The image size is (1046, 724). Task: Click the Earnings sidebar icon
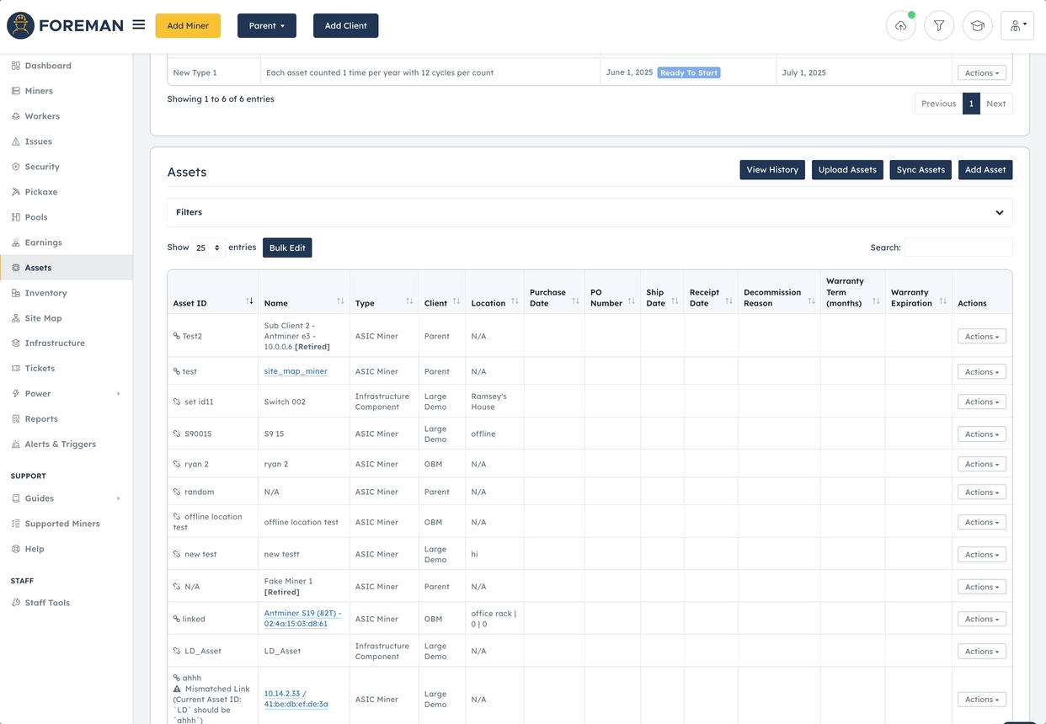pos(16,242)
